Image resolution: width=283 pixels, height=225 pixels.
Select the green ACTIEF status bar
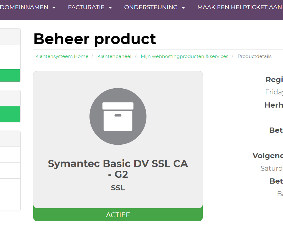point(118,215)
